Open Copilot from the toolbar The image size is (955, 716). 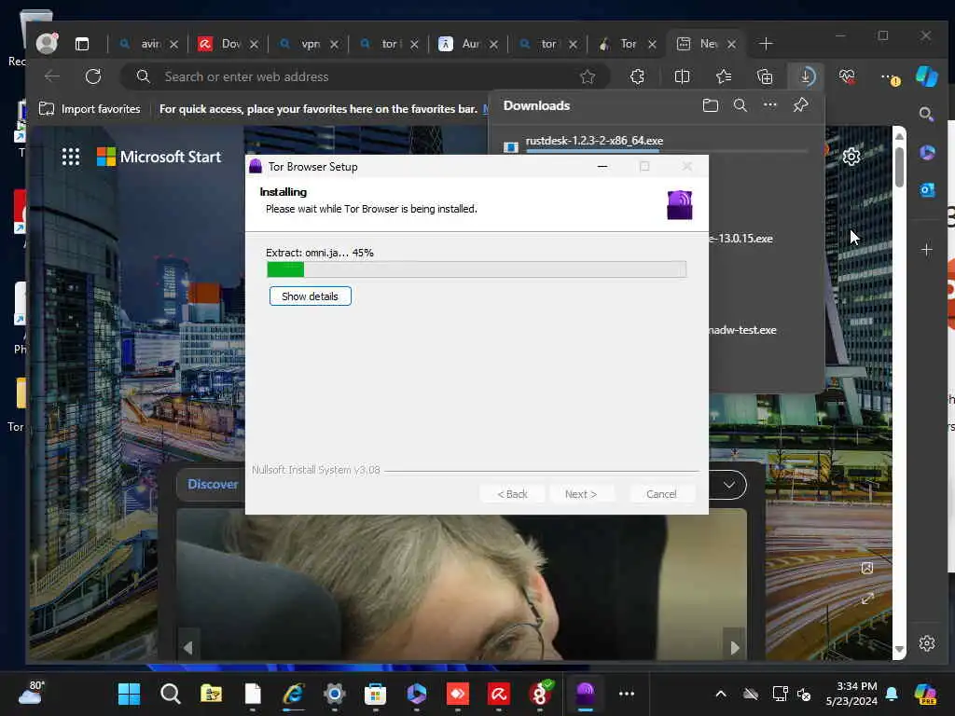pyautogui.click(x=927, y=76)
